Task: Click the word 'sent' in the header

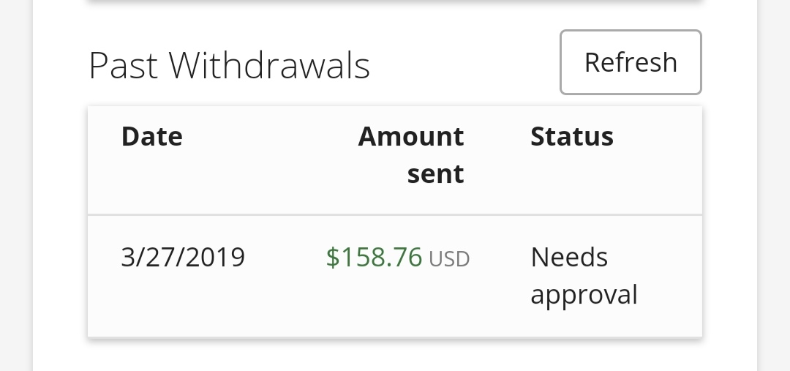Action: (435, 174)
